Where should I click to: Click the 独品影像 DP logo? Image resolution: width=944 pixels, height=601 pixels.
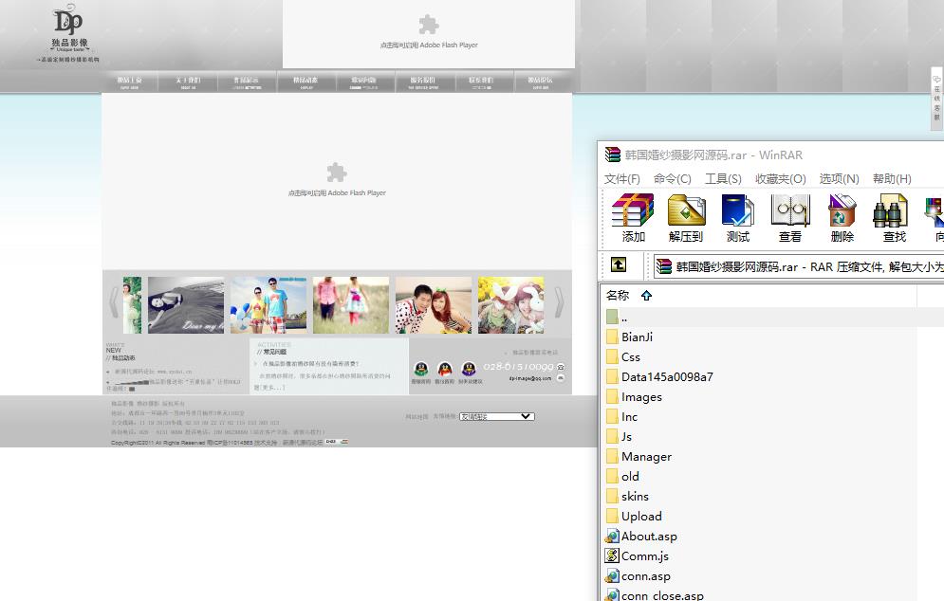click(x=69, y=33)
